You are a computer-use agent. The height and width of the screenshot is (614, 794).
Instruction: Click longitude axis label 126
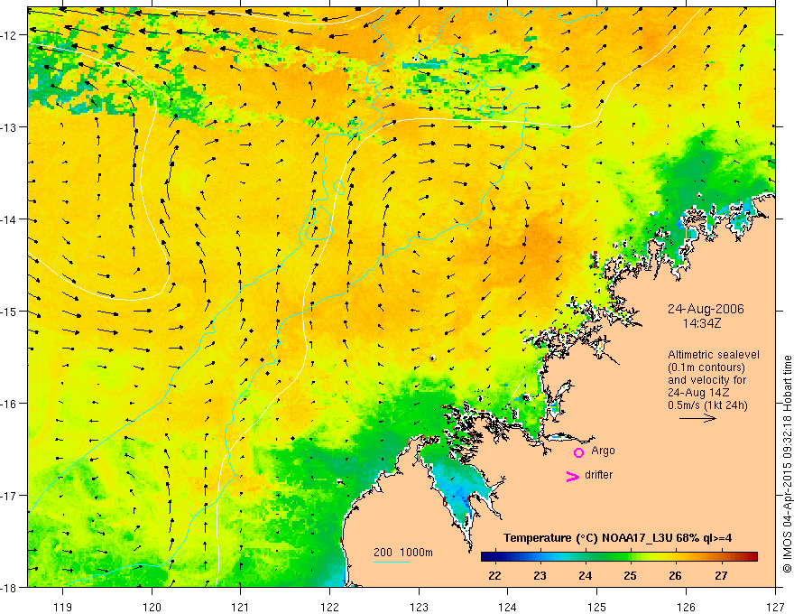686,607
